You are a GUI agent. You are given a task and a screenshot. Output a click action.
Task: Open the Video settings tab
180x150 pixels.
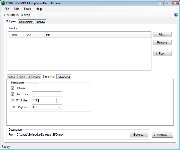click(x=12, y=77)
